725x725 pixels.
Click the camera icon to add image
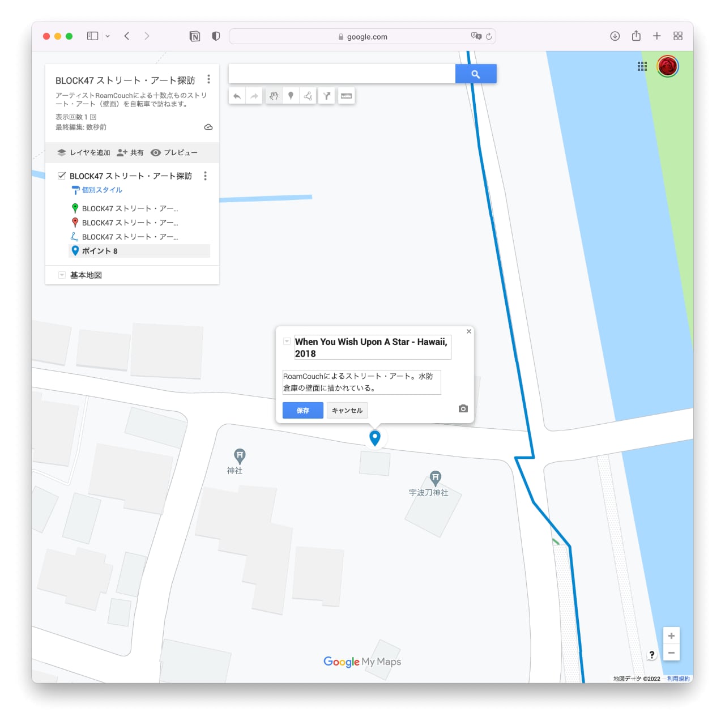click(463, 409)
